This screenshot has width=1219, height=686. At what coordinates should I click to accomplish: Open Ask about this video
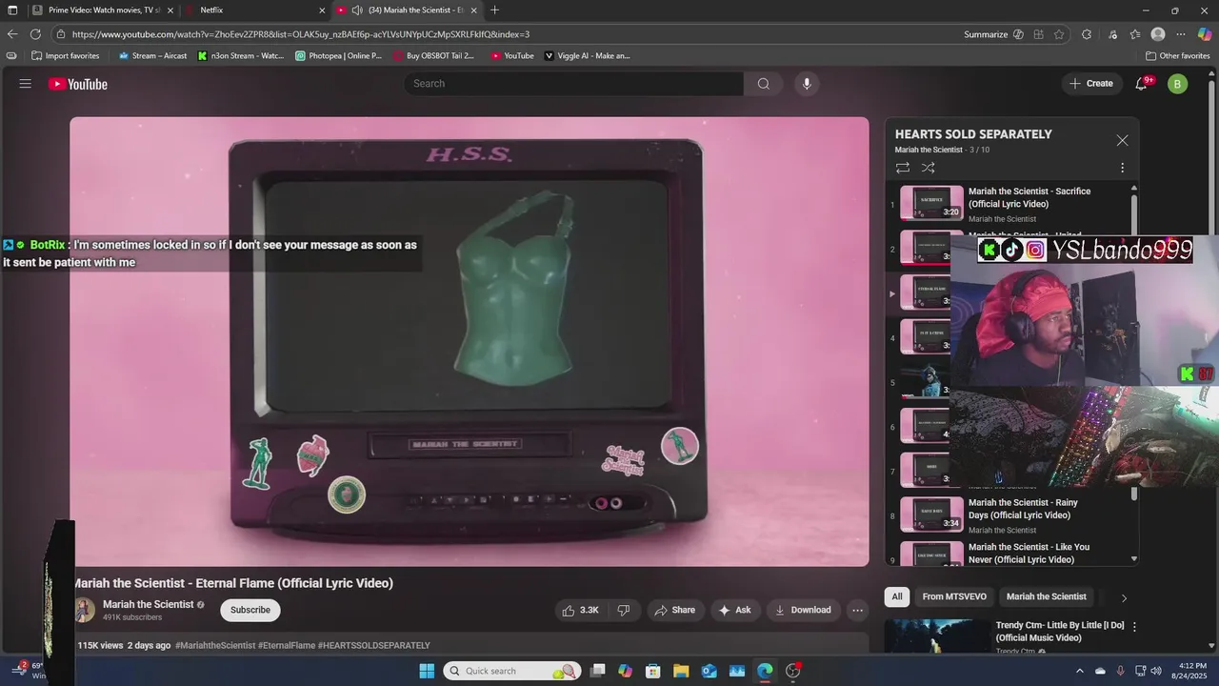(734, 610)
